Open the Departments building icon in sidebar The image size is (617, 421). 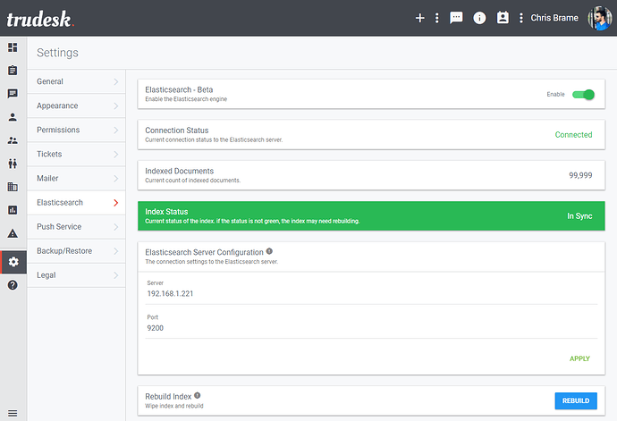[x=13, y=187]
